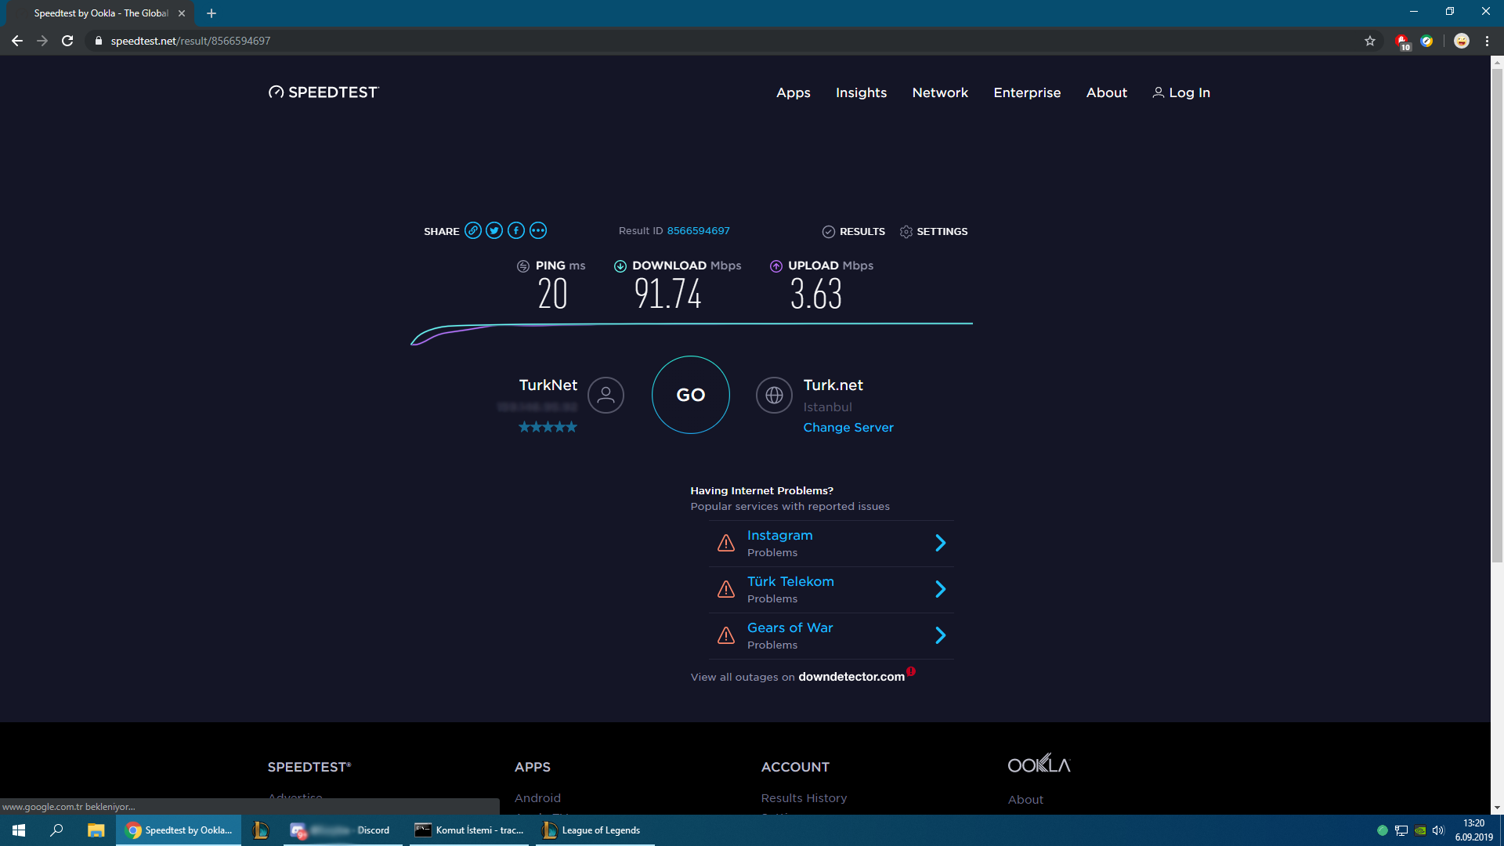This screenshot has height=846, width=1504.
Task: Expand Türk Telekom problems chevron
Action: coord(941,589)
